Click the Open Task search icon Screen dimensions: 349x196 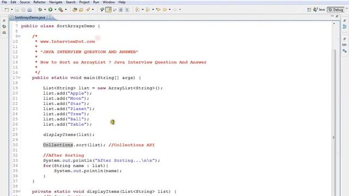point(102,10)
